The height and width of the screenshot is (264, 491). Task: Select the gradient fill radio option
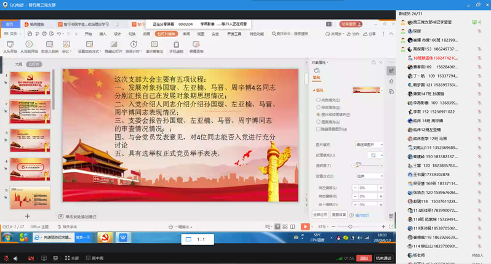[317, 106]
